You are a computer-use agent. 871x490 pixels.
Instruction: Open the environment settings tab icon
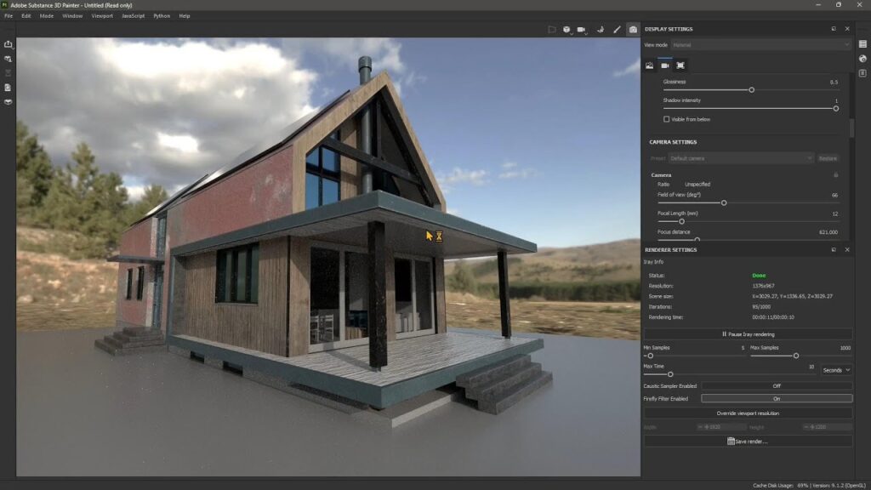pyautogui.click(x=649, y=66)
